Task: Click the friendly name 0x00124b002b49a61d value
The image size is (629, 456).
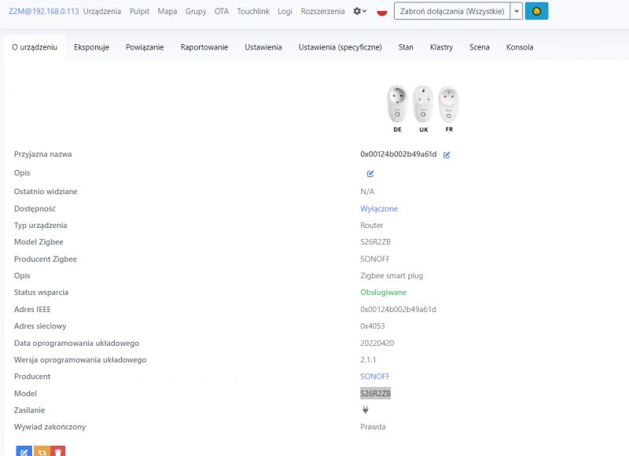Action: tap(399, 154)
